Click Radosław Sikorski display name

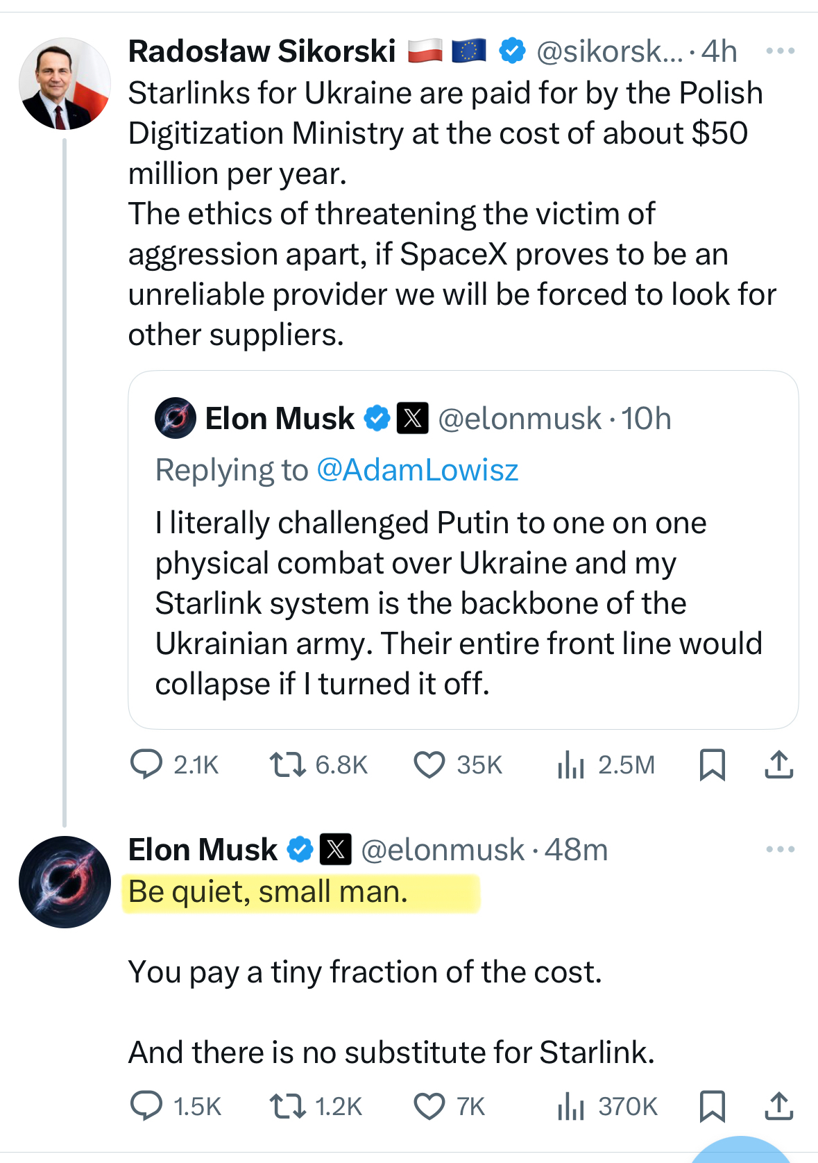(262, 51)
